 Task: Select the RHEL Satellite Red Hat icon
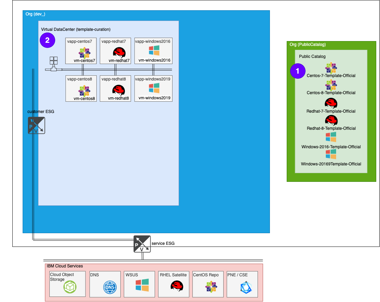177,286
